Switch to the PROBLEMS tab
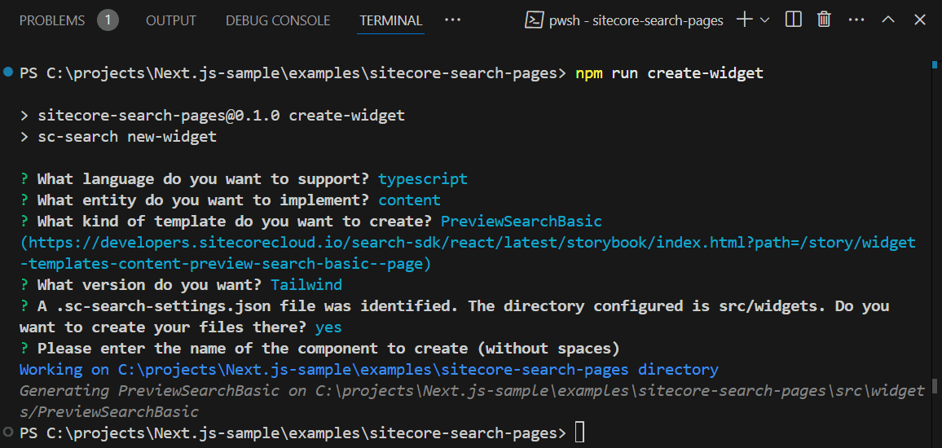Viewport: 942px width, 448px height. pyautogui.click(x=51, y=20)
